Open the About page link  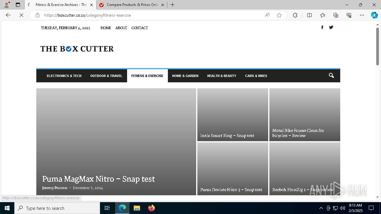click(x=121, y=28)
